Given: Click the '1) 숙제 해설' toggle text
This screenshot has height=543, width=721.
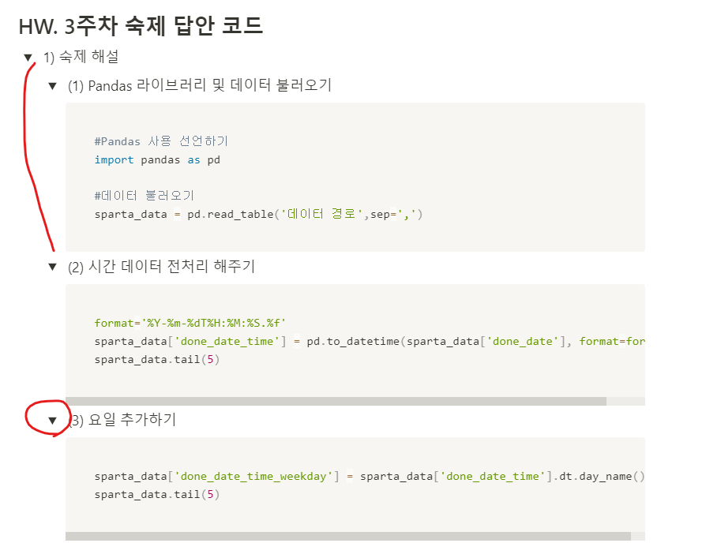Looking at the screenshot, I should [x=81, y=57].
